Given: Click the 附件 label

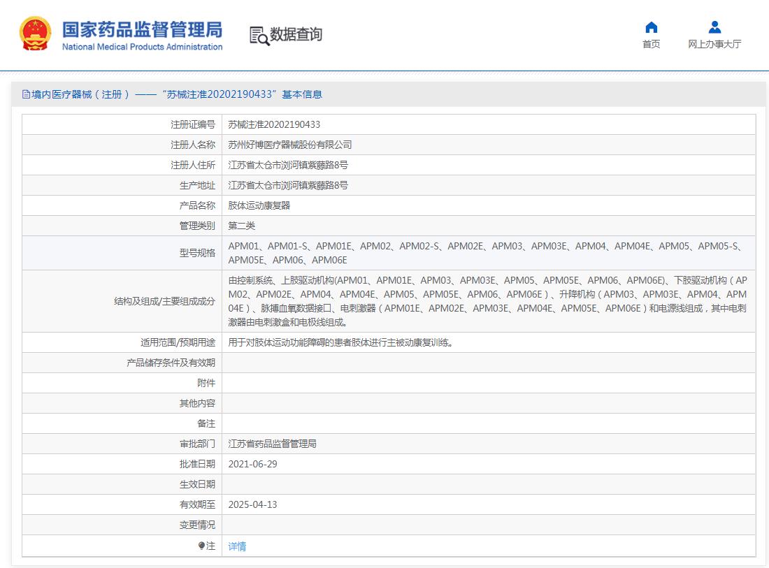Looking at the screenshot, I should pyautogui.click(x=206, y=383).
